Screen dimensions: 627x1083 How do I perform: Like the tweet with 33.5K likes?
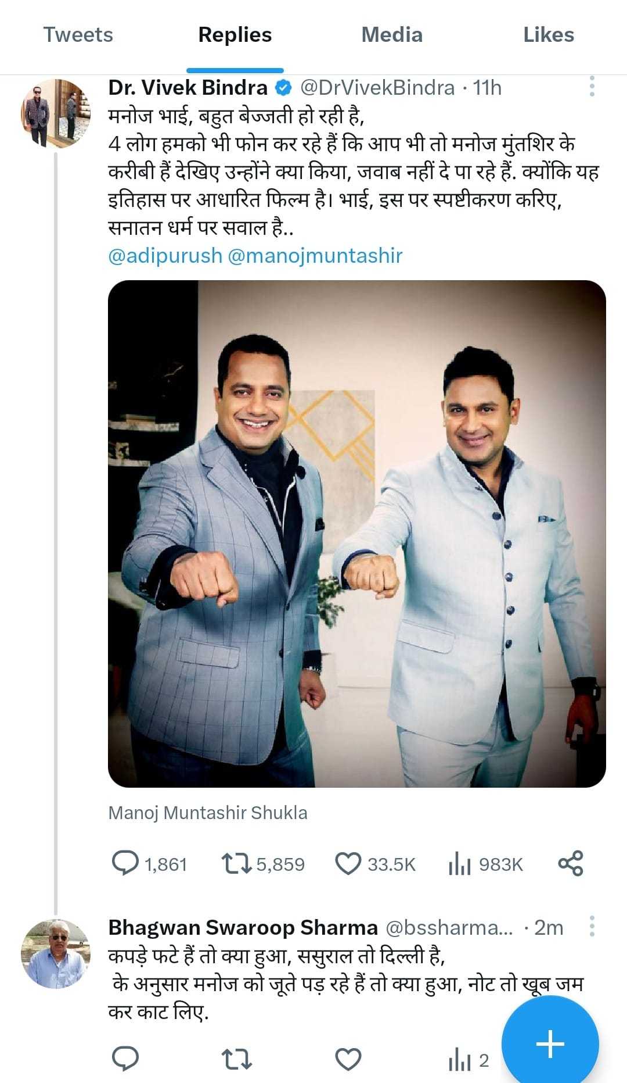tap(348, 864)
